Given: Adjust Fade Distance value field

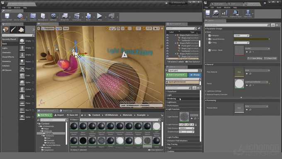Looking at the screenshot, I should tap(187, 128).
